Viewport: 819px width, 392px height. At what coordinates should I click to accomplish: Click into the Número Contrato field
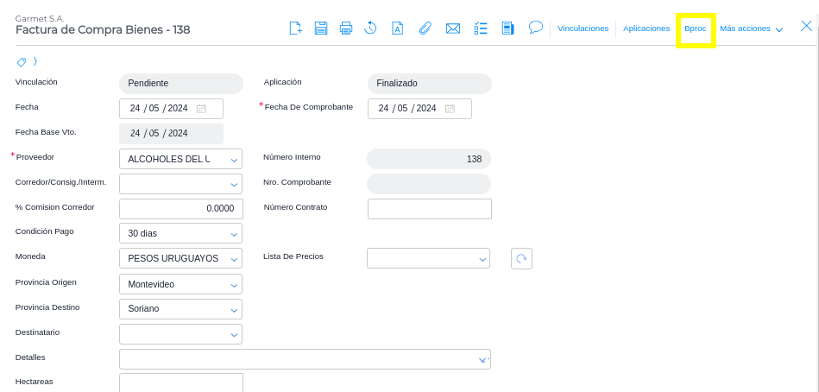coord(429,209)
